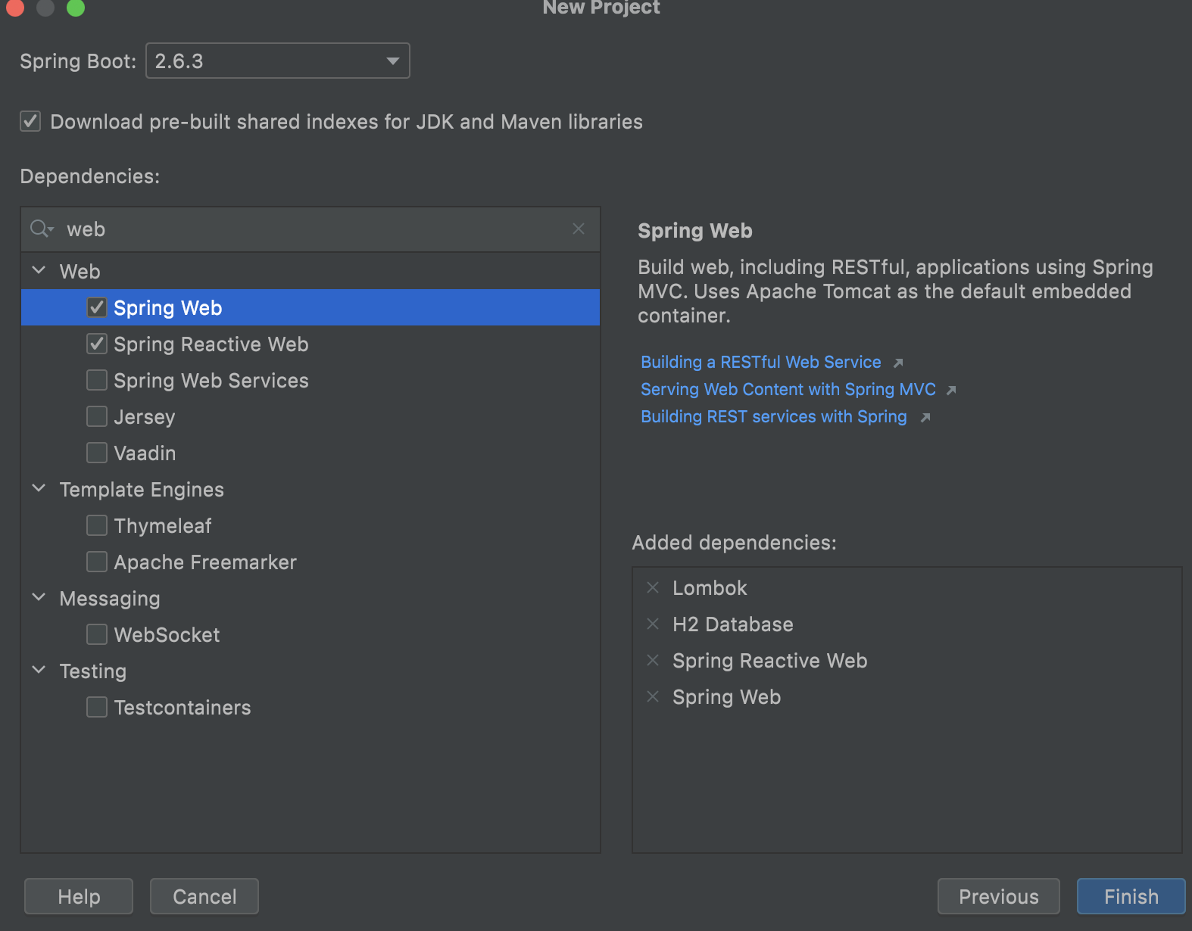The width and height of the screenshot is (1192, 931).
Task: Select the Testcontainers row label
Action: (x=183, y=708)
